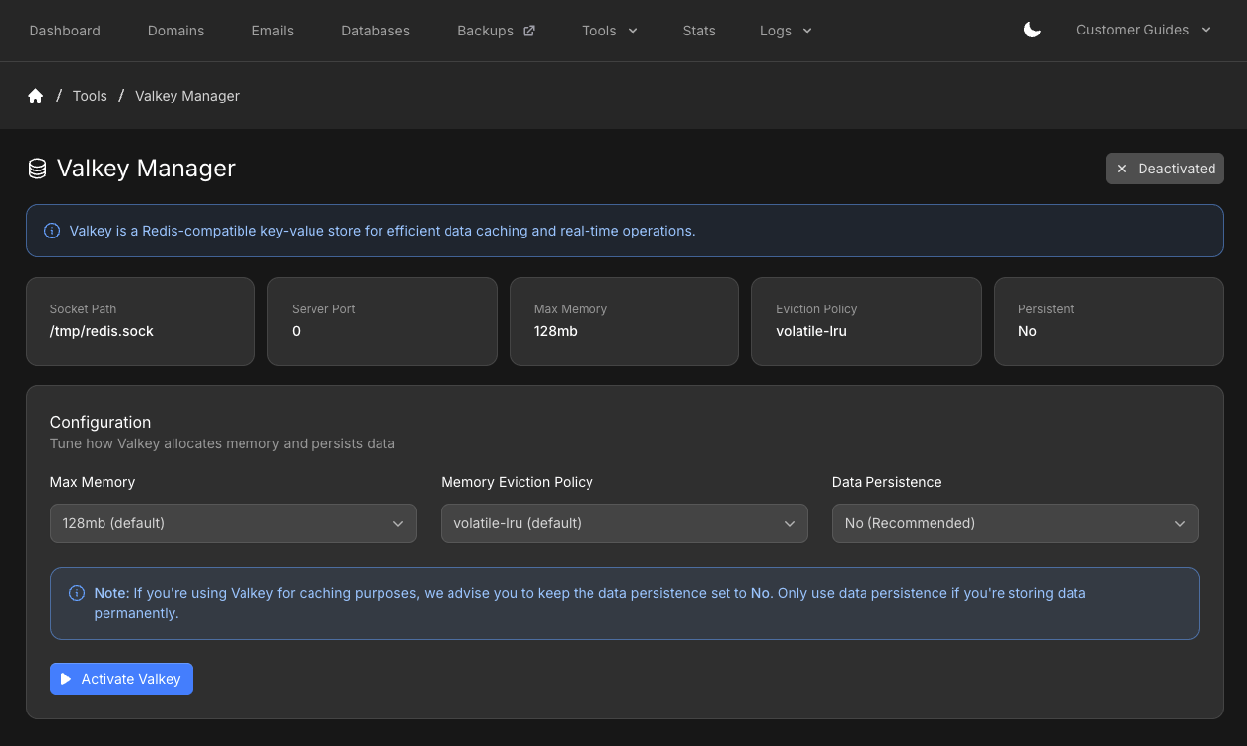The image size is (1247, 746).
Task: Click the Configuration section heading
Action: 101,422
